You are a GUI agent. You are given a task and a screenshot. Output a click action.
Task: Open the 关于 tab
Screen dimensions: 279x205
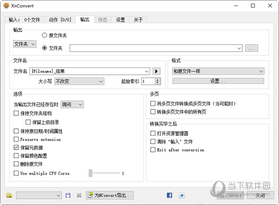click(138, 20)
